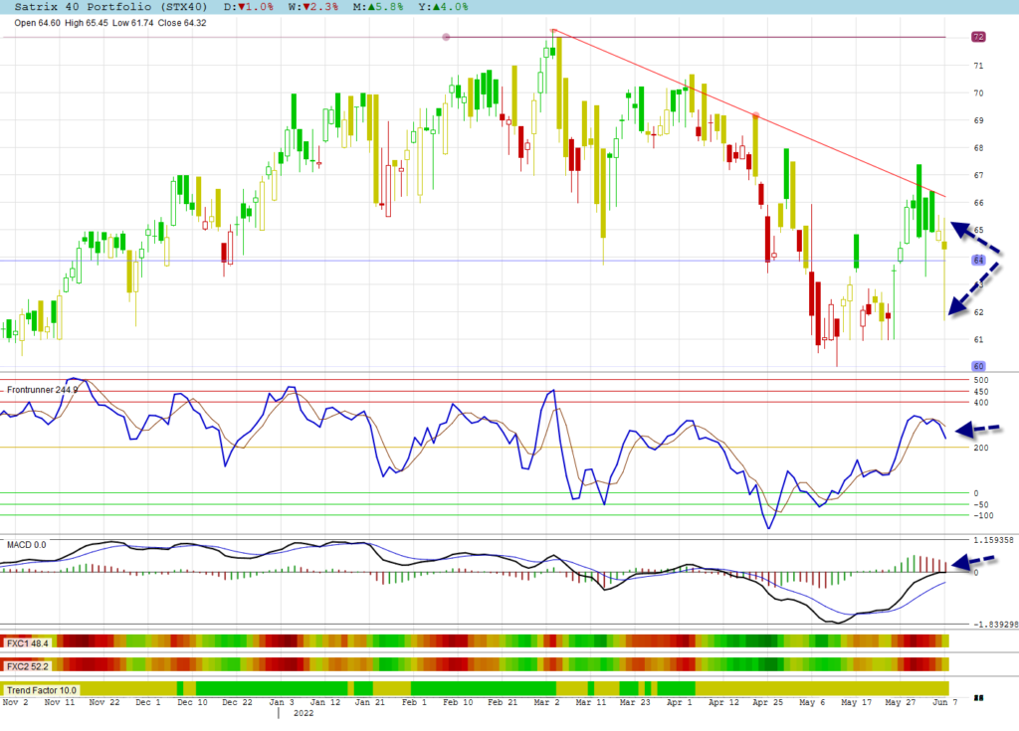Viewport: 1019px width, 731px height.
Task: Click the Mar 2 date label
Action: coord(546,702)
